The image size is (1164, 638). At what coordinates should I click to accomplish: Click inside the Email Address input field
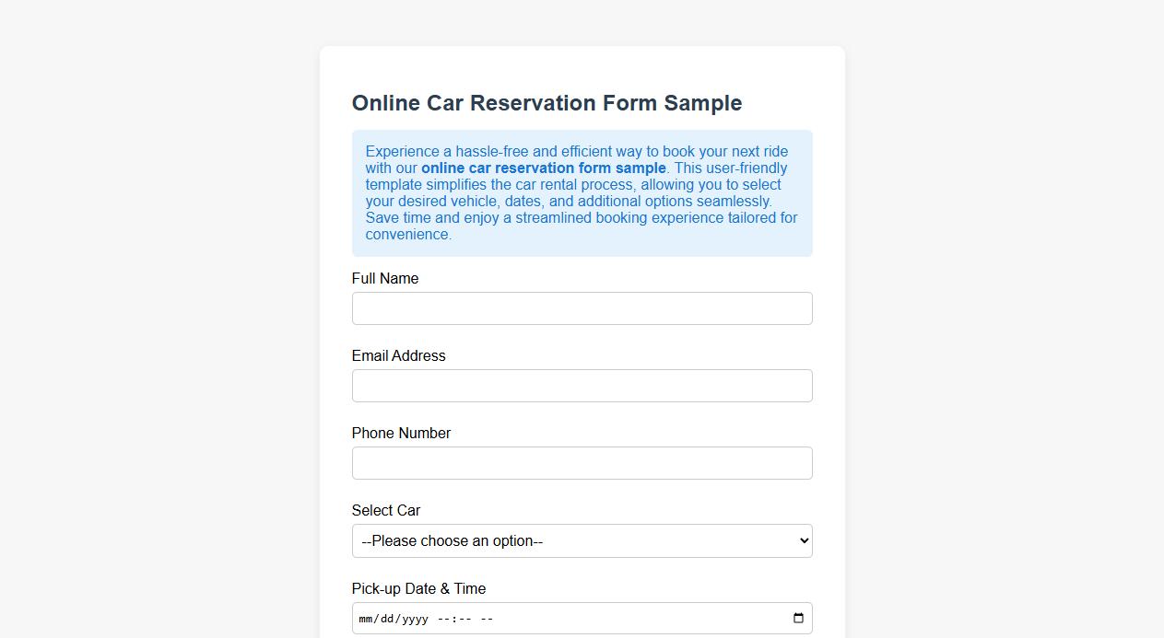582,385
